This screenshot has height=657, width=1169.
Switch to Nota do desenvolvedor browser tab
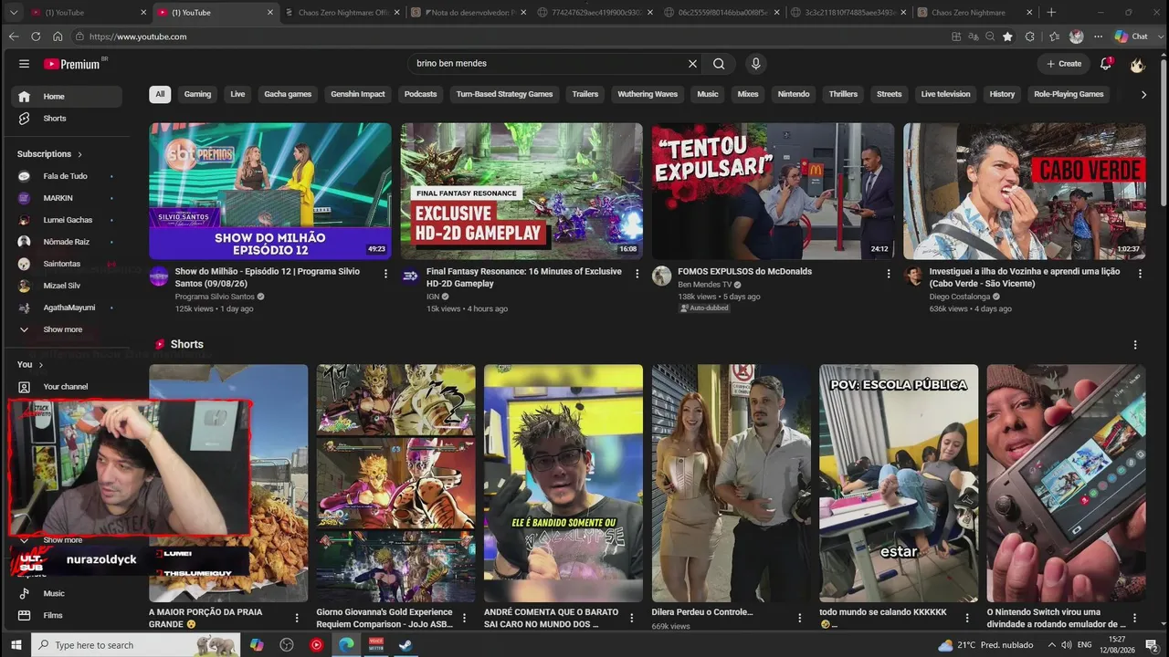tap(468, 13)
